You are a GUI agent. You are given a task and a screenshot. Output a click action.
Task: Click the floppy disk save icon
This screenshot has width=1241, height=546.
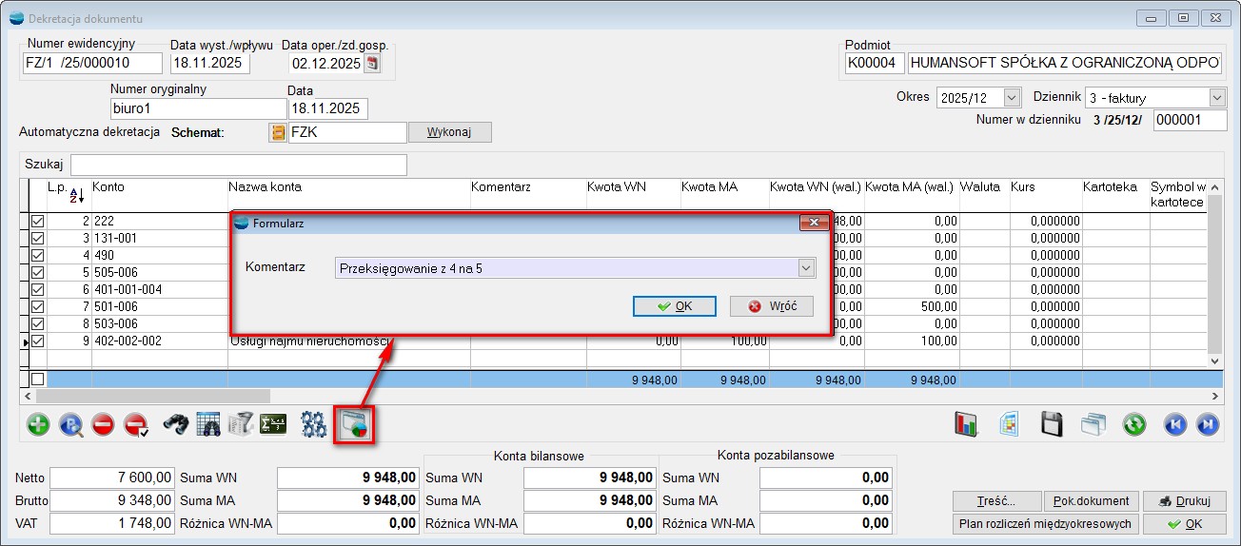click(x=1052, y=425)
